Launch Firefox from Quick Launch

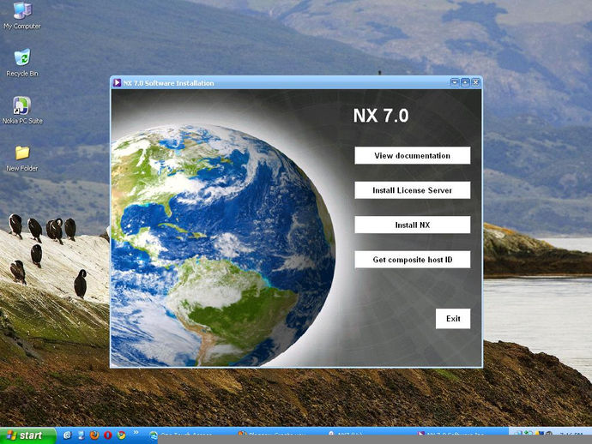click(94, 435)
